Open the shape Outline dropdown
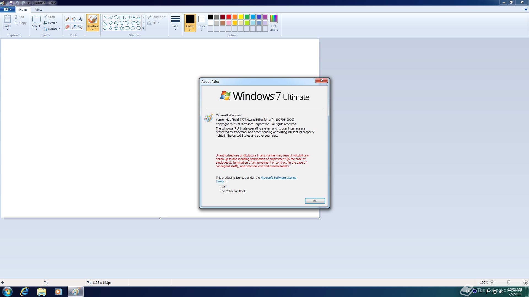The image size is (529, 297). (x=156, y=17)
